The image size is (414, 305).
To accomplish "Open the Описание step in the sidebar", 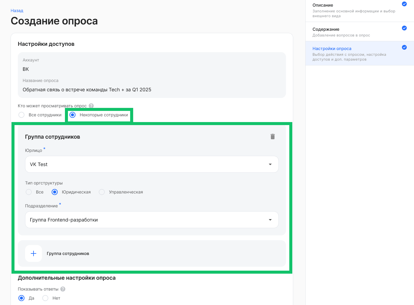I will 323,5.
